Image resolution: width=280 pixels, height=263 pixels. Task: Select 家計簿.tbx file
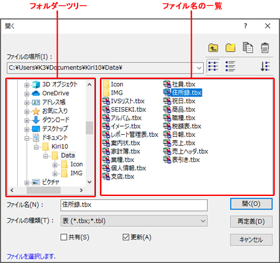[x=122, y=151]
